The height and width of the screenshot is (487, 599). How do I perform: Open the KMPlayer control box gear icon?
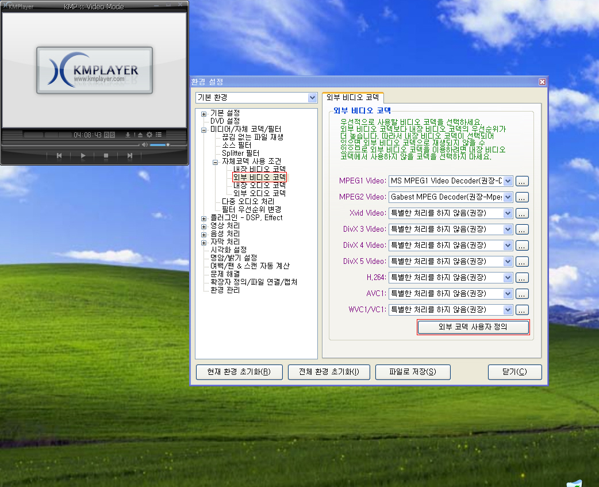tap(149, 135)
